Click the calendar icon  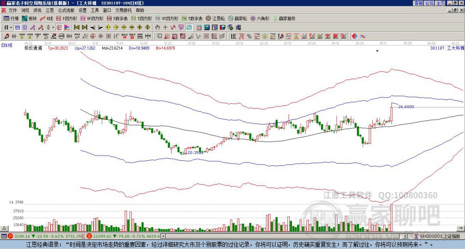(199, 28)
